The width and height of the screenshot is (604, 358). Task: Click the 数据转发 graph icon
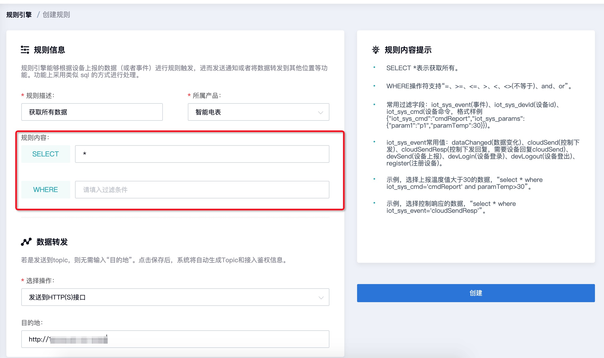pyautogui.click(x=26, y=242)
